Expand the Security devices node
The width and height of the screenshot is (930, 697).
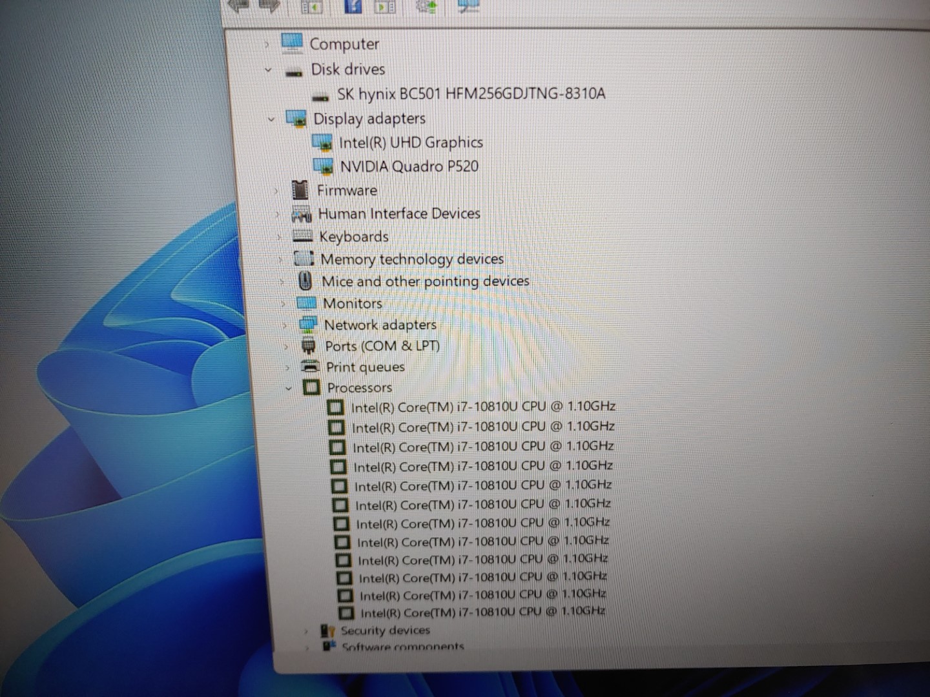point(306,631)
